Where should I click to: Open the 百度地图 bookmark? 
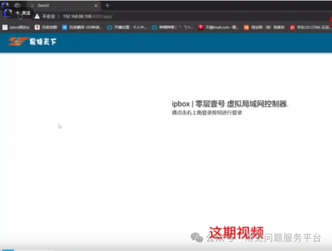click(46, 27)
